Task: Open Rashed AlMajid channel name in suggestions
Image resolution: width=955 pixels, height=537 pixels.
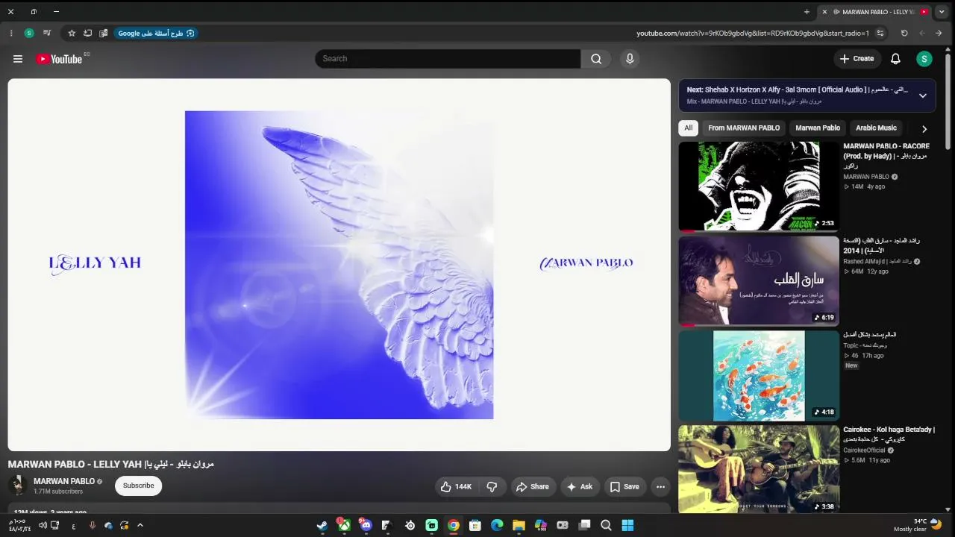Action: [x=877, y=262]
